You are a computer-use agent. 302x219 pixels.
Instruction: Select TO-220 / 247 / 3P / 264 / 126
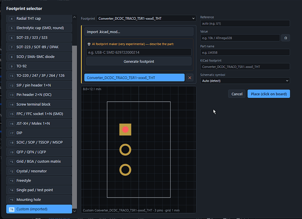[39, 75]
